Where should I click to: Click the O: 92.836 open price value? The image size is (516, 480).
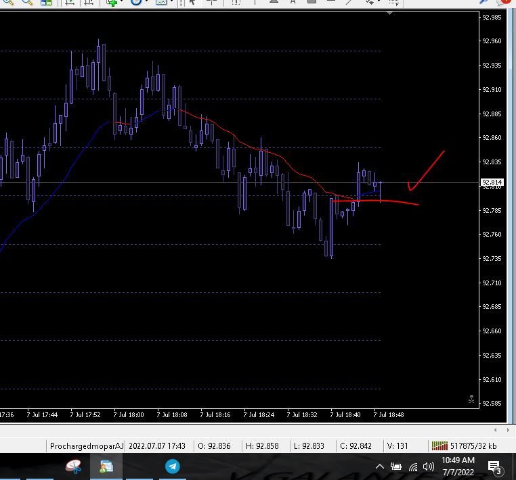pyautogui.click(x=214, y=446)
